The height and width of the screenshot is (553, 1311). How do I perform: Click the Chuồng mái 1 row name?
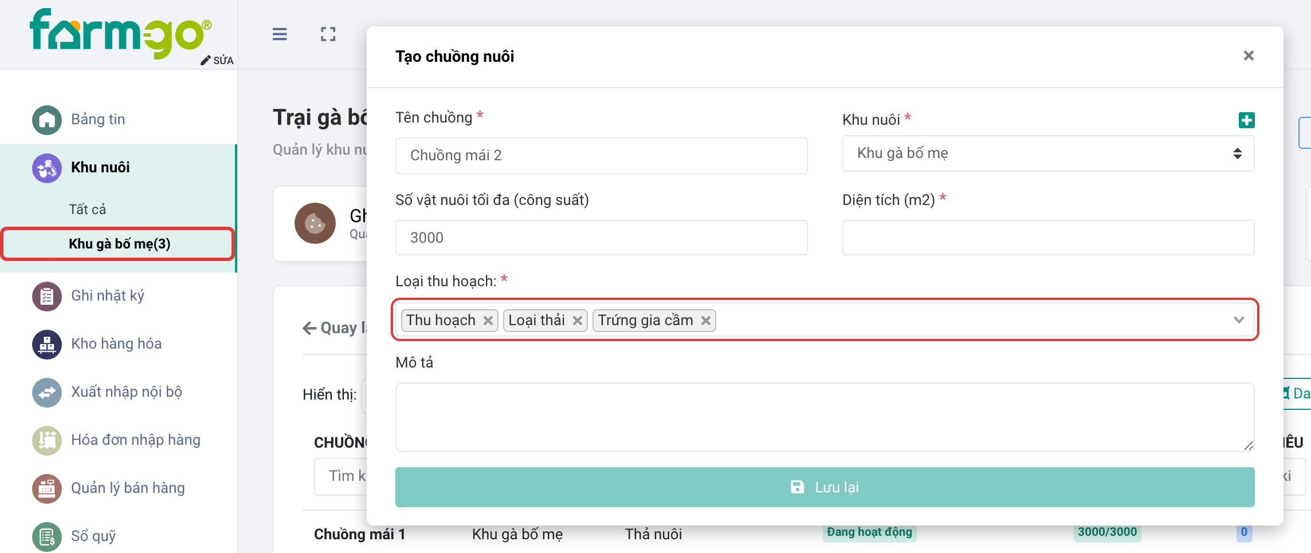click(360, 535)
